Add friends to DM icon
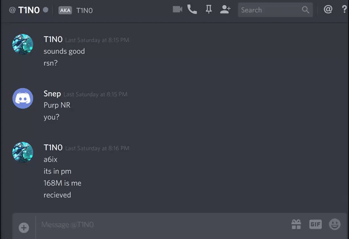This screenshot has width=349, height=239. pyautogui.click(x=225, y=9)
